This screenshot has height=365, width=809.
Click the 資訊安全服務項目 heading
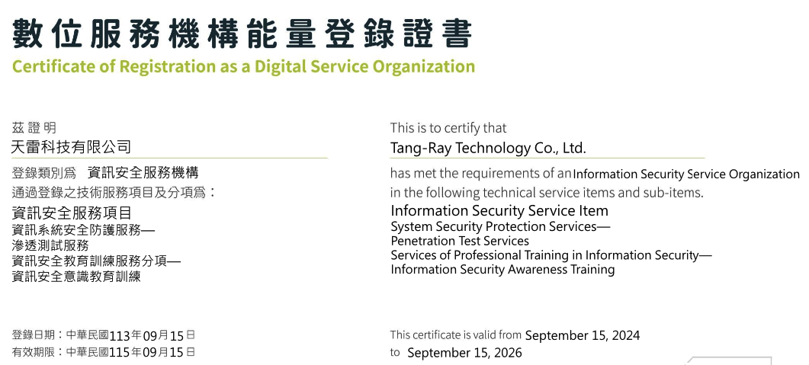click(72, 213)
